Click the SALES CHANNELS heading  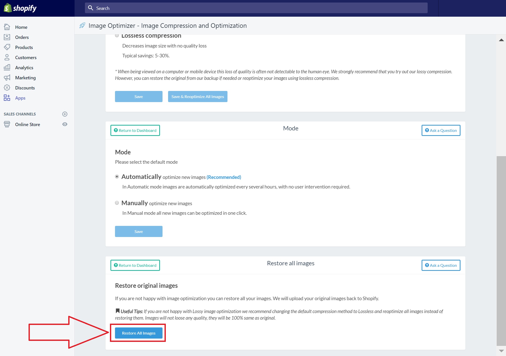click(20, 114)
